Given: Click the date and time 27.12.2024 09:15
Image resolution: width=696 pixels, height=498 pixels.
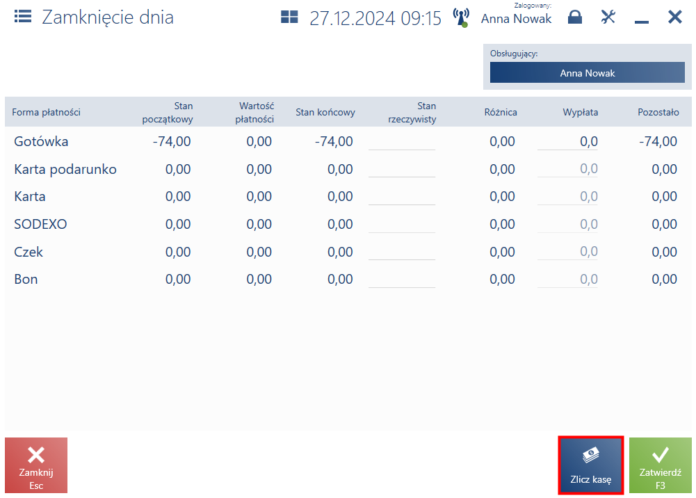Looking at the screenshot, I should (x=375, y=18).
